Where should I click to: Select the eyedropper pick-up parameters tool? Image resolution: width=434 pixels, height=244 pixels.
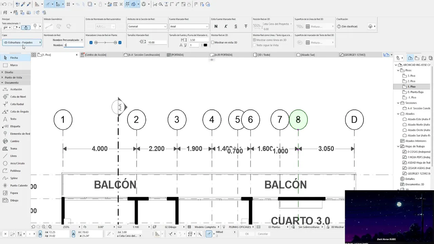(23, 4)
